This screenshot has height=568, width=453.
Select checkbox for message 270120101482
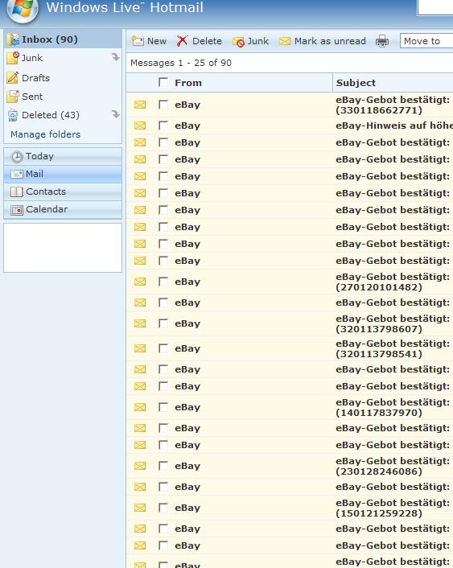click(x=163, y=282)
